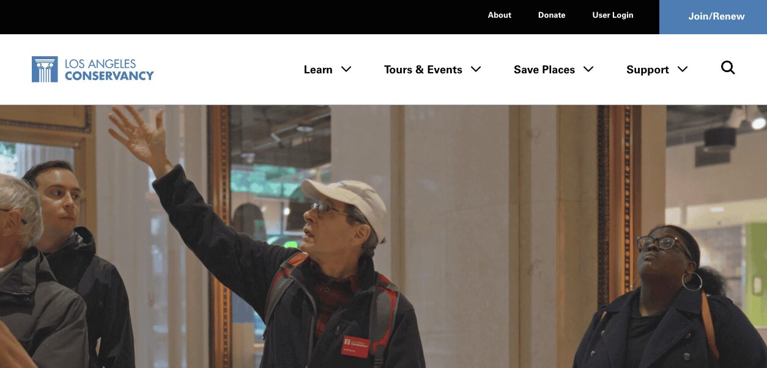Image resolution: width=767 pixels, height=368 pixels.
Task: Open the User Login link
Action: point(613,15)
